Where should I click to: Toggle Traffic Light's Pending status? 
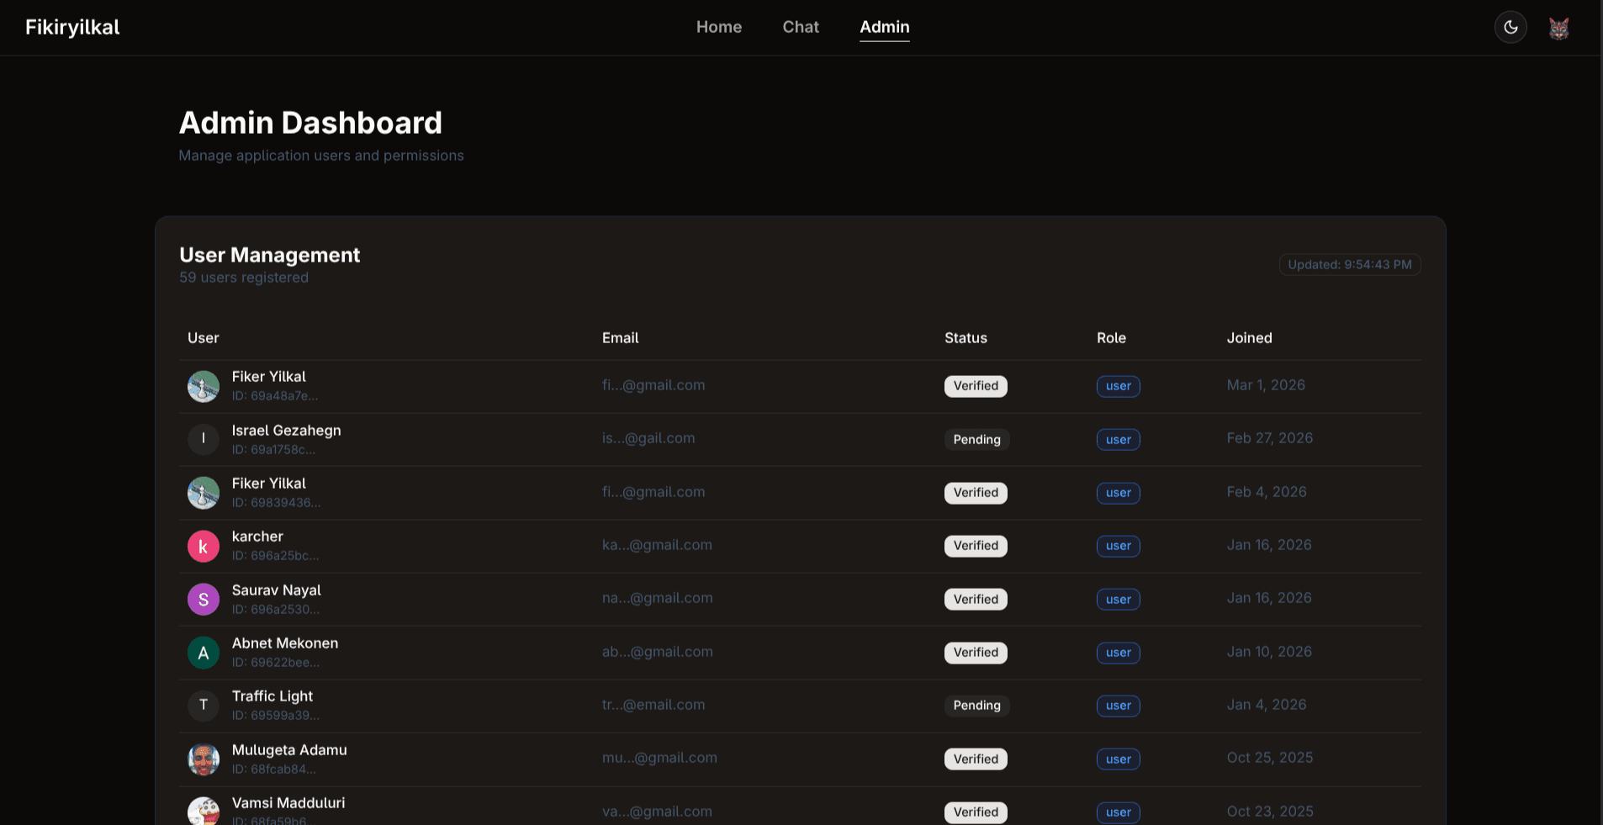pos(976,706)
